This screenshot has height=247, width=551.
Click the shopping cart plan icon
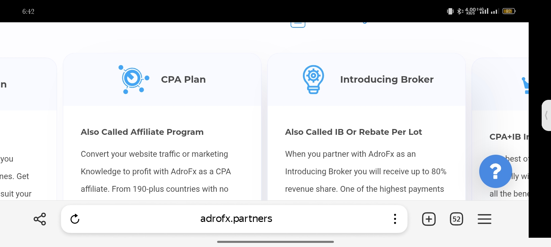point(525,85)
